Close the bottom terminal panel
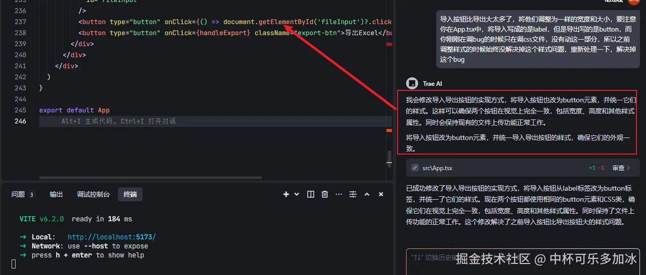This screenshot has height=275, width=646. (x=381, y=194)
